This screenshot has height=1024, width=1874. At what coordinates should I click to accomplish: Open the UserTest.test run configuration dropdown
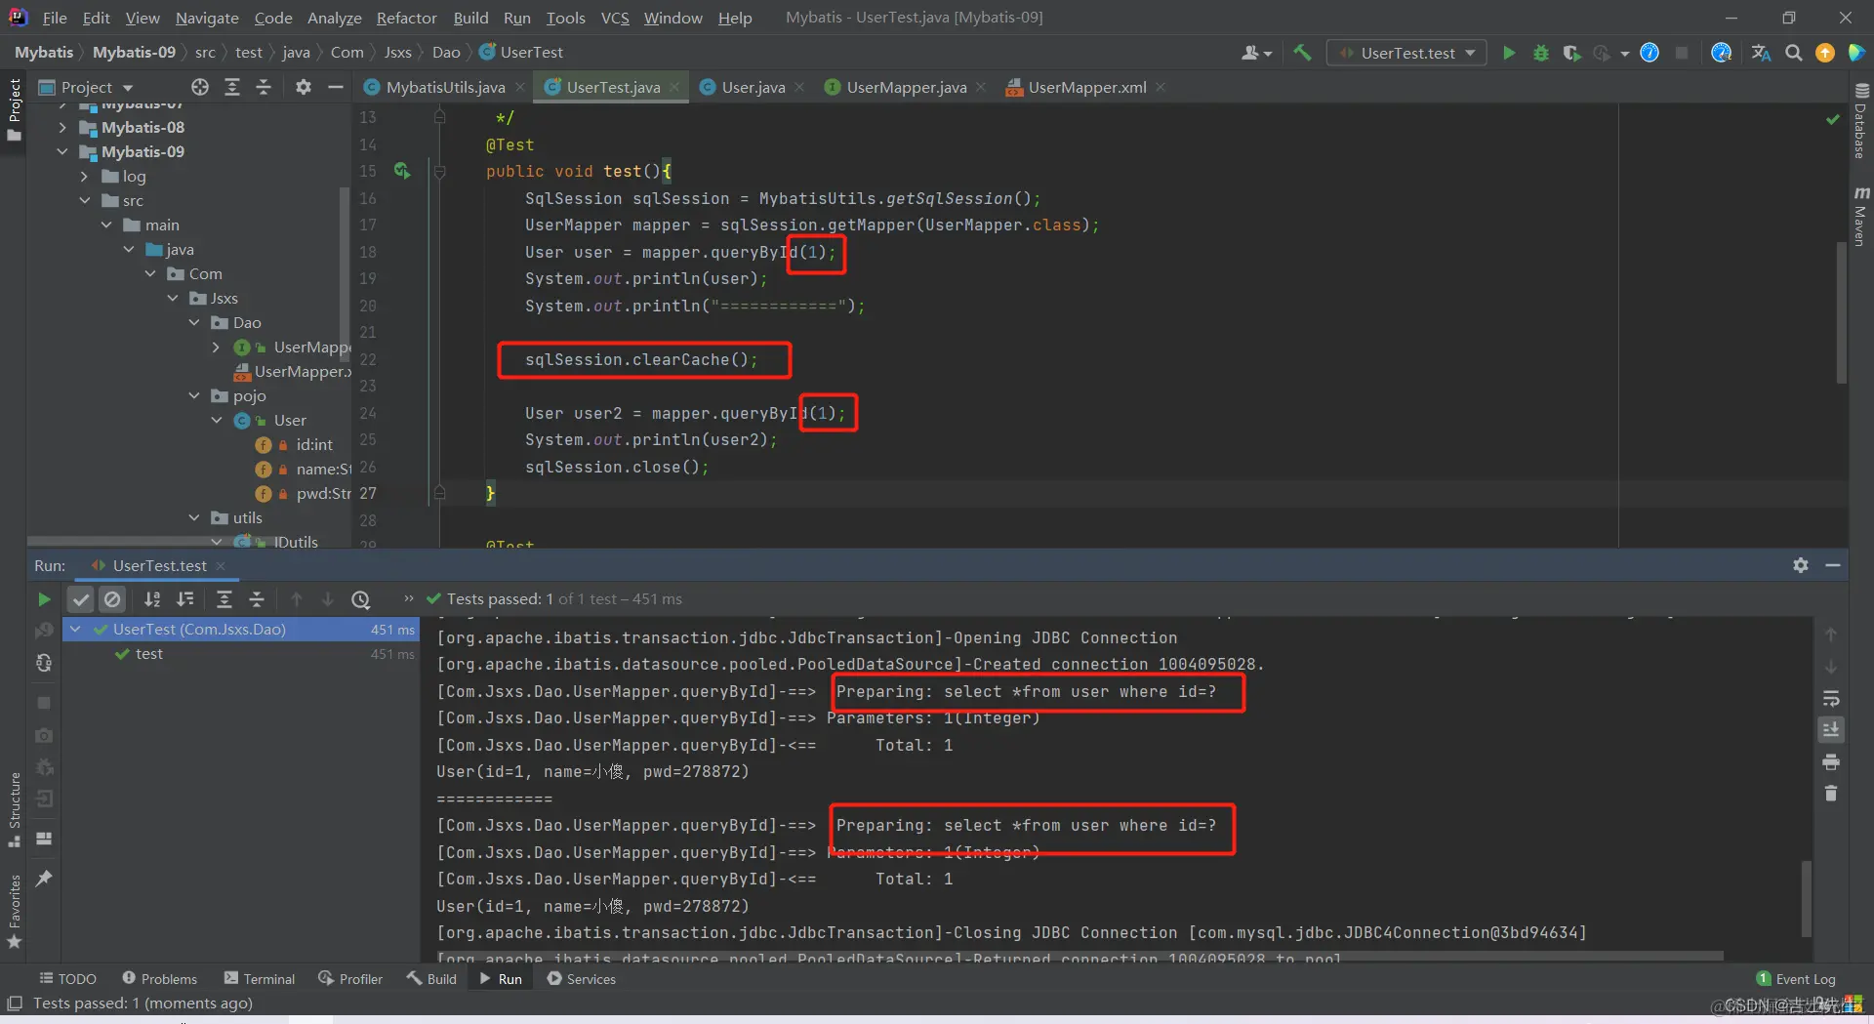(1406, 53)
